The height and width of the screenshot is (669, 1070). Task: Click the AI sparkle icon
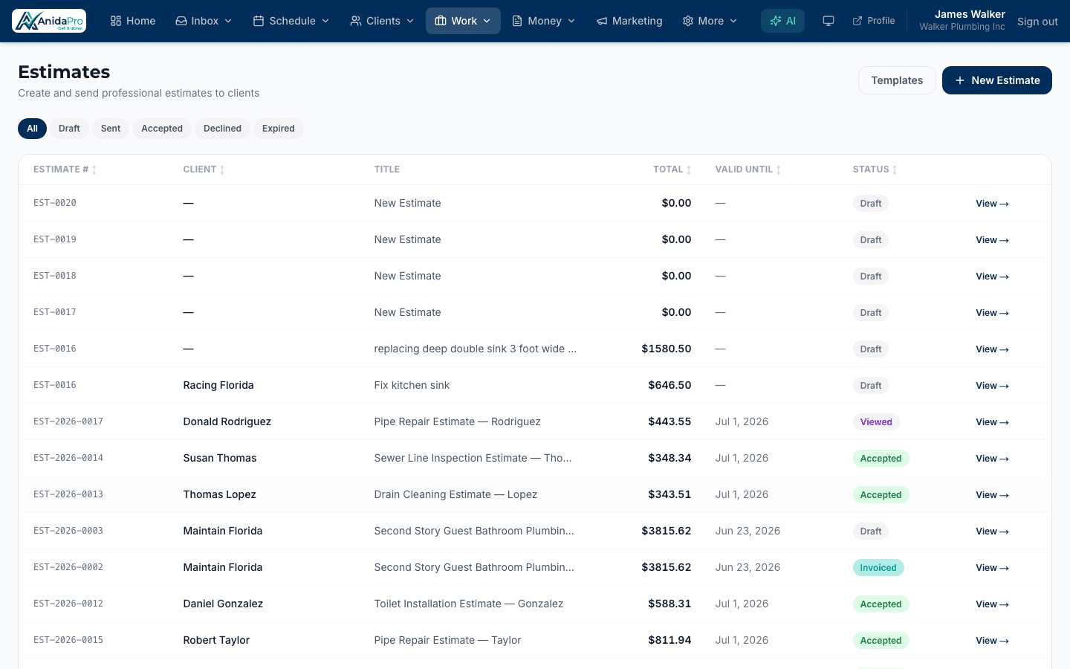776,21
